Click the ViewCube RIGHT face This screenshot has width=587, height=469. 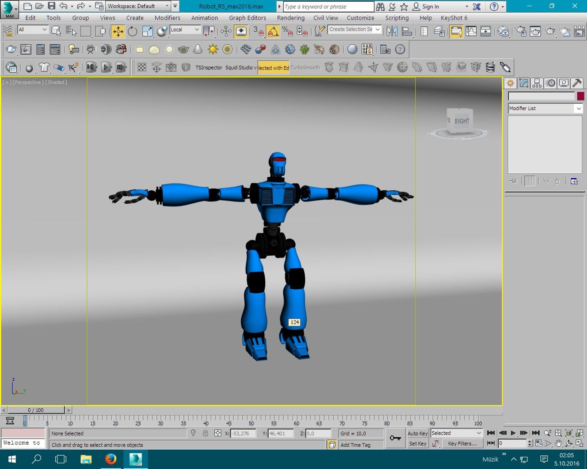click(x=461, y=121)
